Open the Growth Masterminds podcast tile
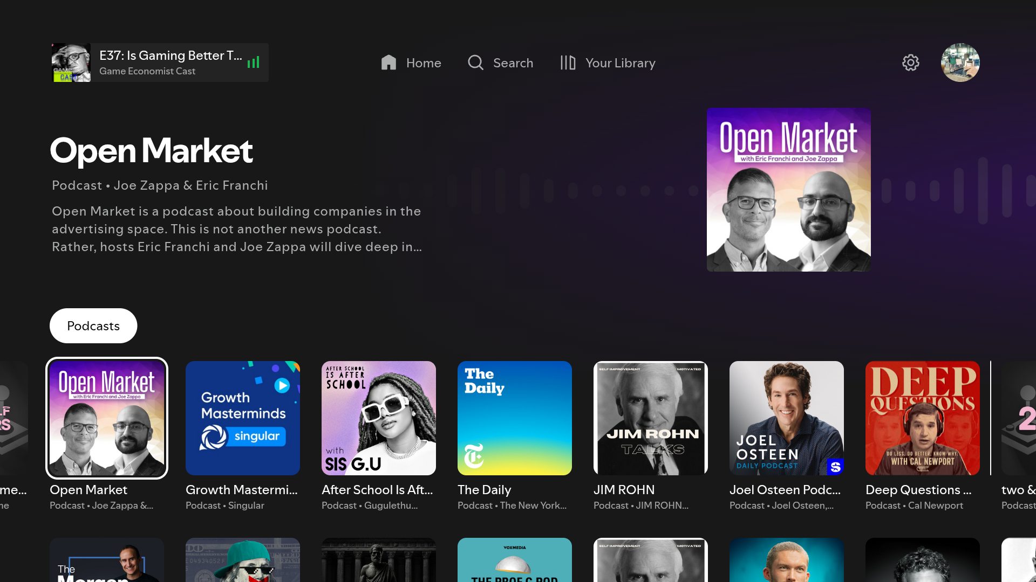 point(243,418)
